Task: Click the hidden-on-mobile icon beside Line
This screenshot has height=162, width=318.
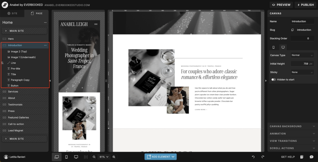Action: click(x=2, y=63)
